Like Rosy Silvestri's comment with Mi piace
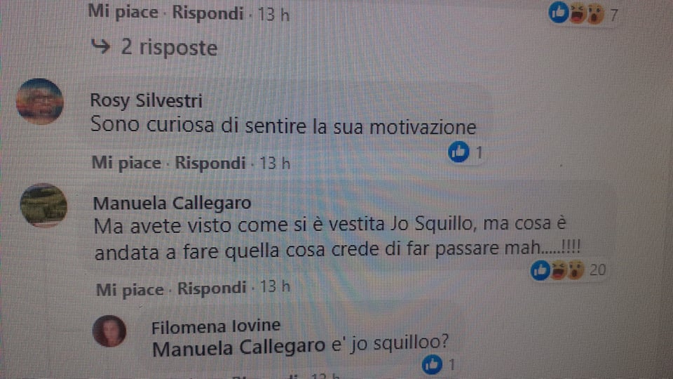The height and width of the screenshot is (379, 673). [126, 163]
